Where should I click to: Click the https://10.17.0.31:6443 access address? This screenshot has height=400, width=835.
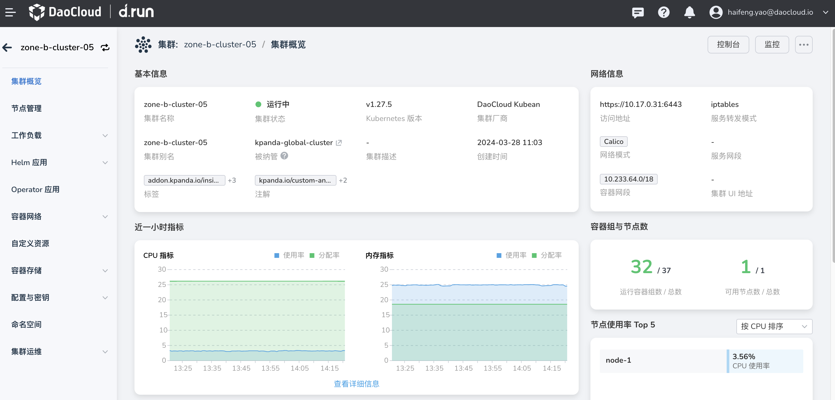point(641,104)
